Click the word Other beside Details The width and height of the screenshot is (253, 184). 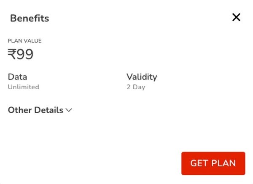click(19, 110)
